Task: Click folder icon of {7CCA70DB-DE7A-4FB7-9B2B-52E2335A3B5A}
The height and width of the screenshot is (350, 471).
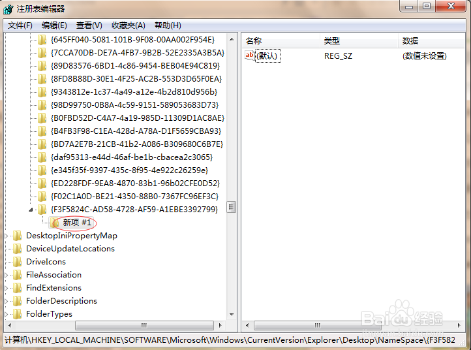Action: 42,53
